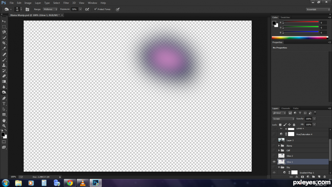332x187 pixels.
Task: Open the Range dropdown set to Midtones
Action: 50,9
